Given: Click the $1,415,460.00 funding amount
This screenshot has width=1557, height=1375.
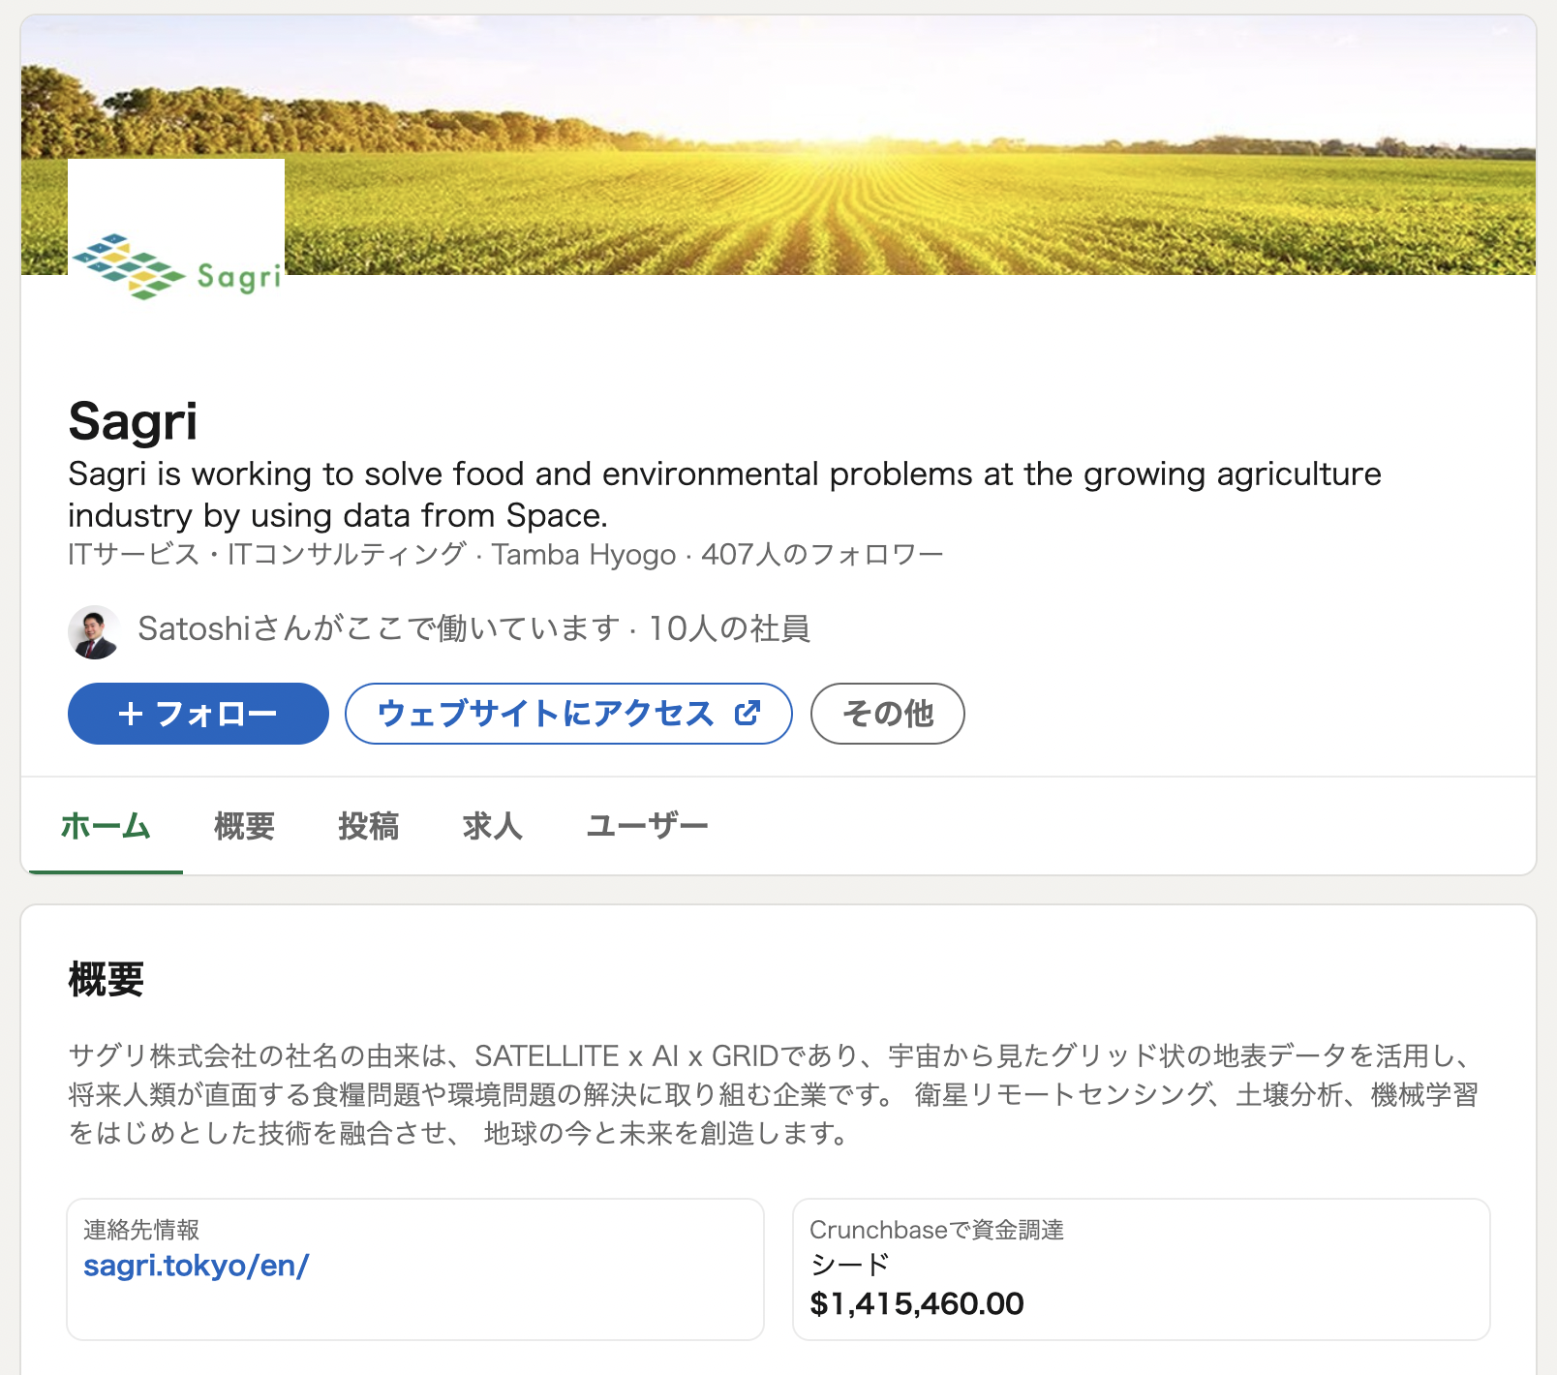Looking at the screenshot, I should point(917,1303).
